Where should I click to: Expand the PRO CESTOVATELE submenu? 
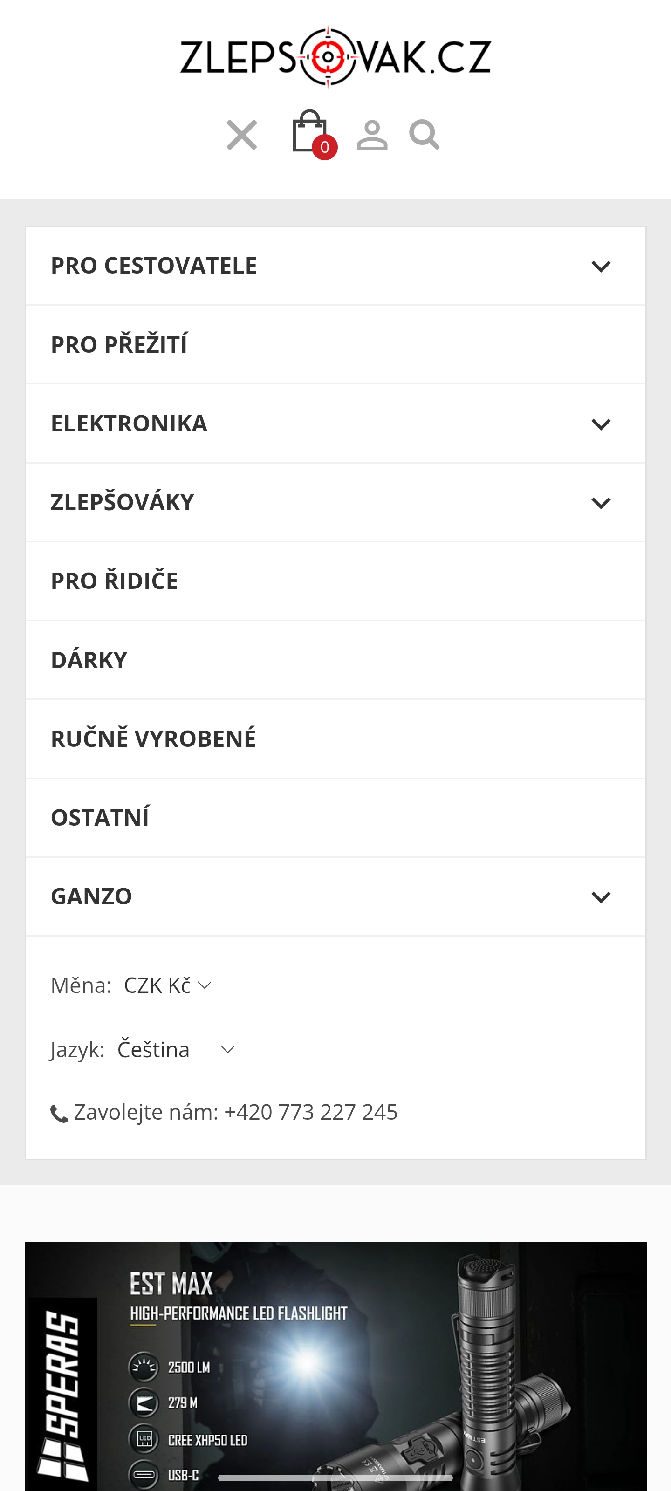coord(601,266)
